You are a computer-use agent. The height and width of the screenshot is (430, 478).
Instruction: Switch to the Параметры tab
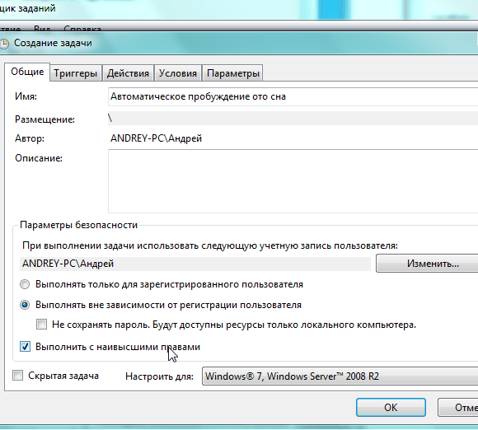point(233,73)
